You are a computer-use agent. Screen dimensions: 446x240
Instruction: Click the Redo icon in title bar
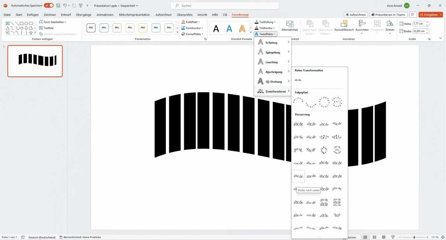[x=74, y=6]
